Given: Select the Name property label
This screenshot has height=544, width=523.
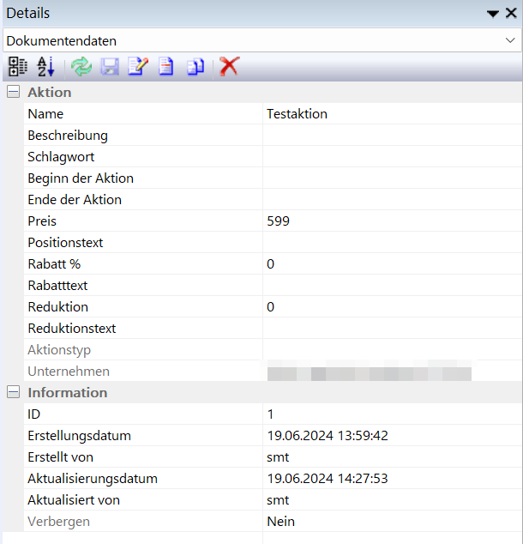Looking at the screenshot, I should [x=45, y=114].
